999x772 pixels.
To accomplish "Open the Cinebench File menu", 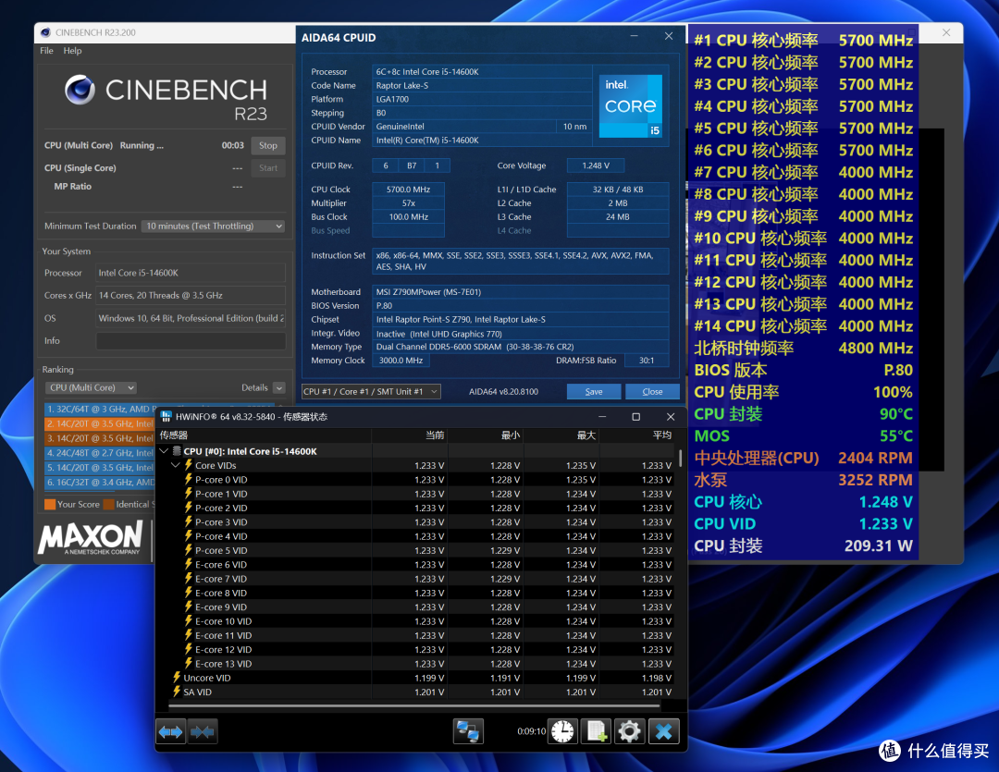I will point(46,50).
